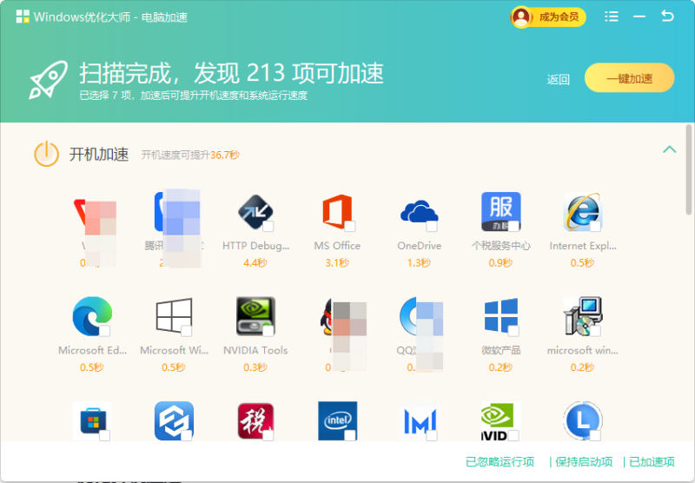Click the blue S-shaped app icon in the bottom row
This screenshot has height=483, width=695.
coord(174,420)
